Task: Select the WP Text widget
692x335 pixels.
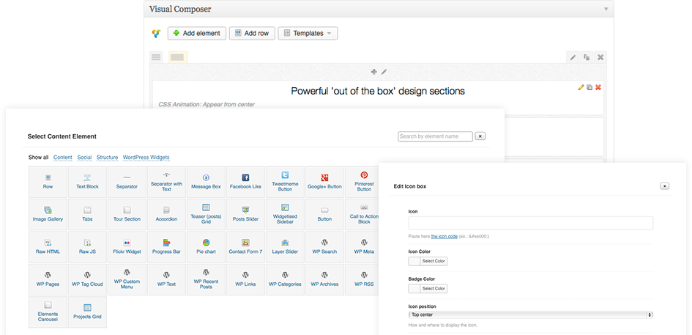Action: pos(166,280)
